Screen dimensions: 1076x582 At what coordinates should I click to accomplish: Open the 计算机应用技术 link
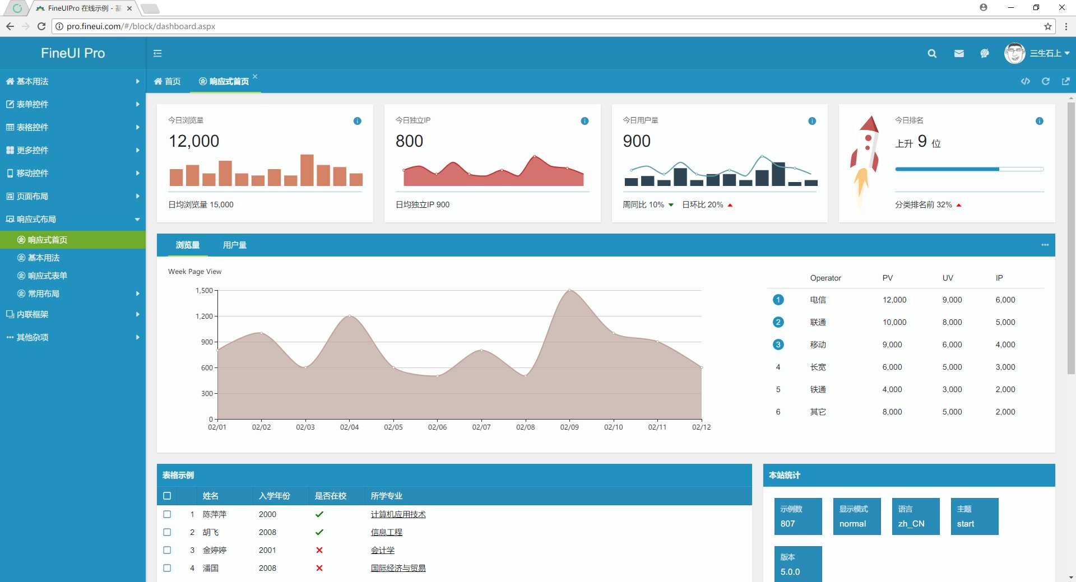click(x=398, y=514)
